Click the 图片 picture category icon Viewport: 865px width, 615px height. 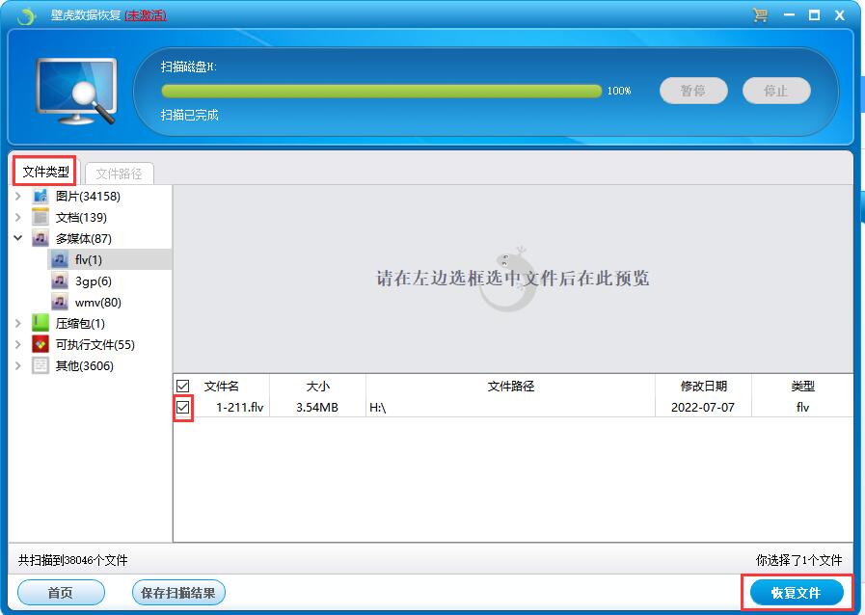tap(39, 196)
